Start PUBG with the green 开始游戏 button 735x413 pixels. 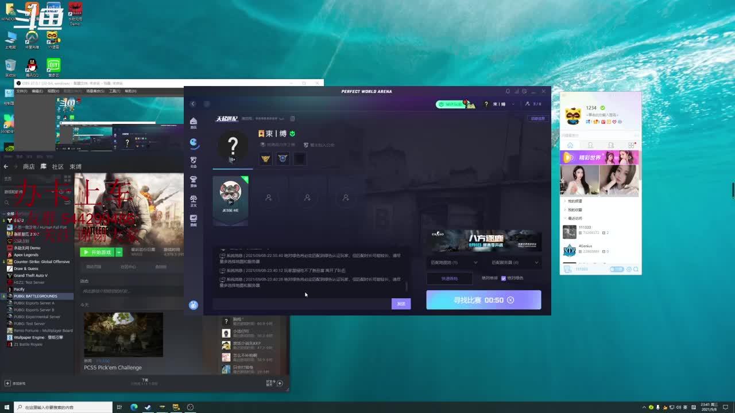pos(98,252)
